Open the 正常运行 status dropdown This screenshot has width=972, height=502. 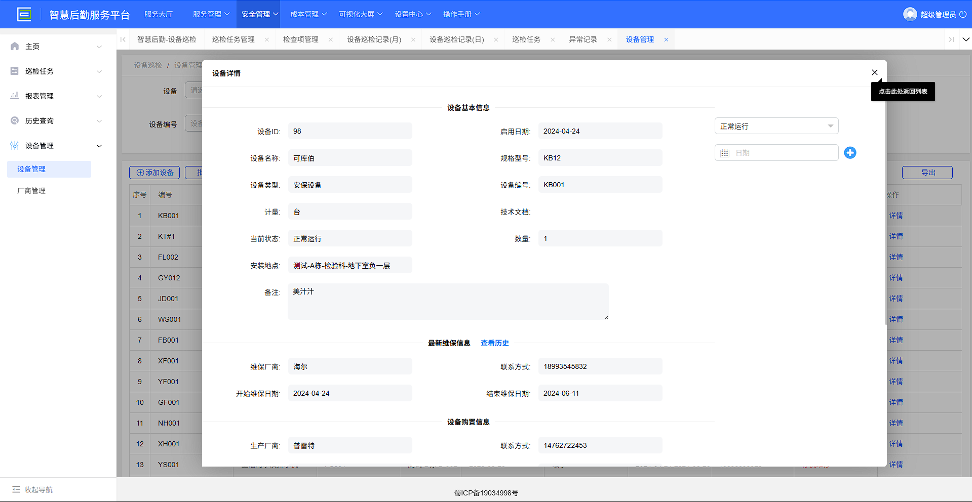click(x=776, y=126)
